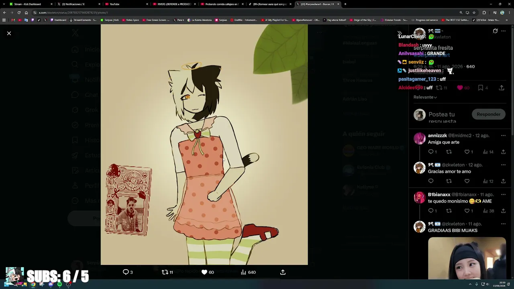Viewport: 514px width, 289px height.
Task: Share the post using the icon below the photo
Action: [283, 272]
